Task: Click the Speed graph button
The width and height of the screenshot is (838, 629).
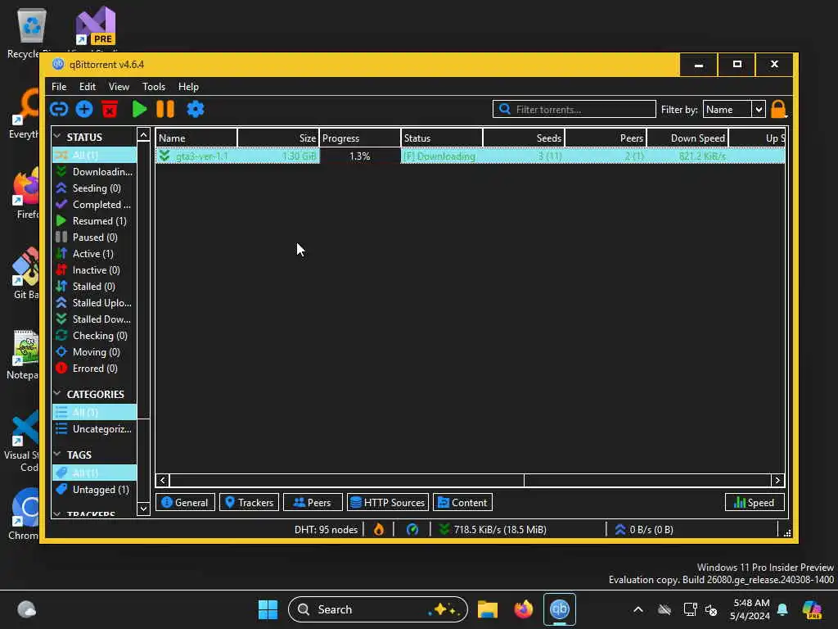Action: 754,502
